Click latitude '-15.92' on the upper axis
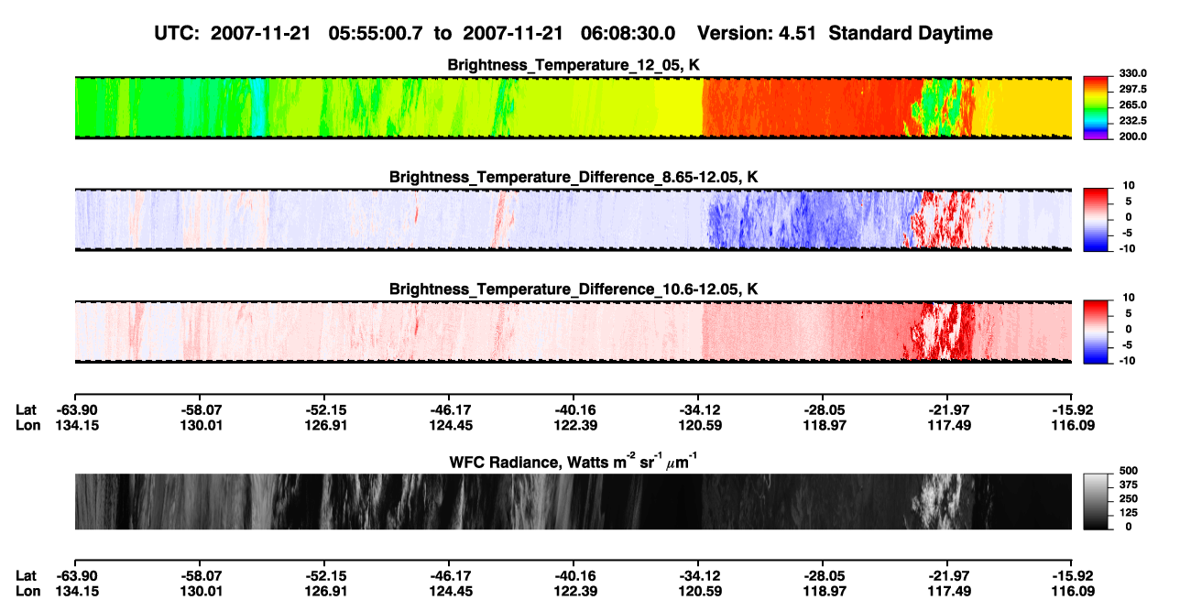Screen dimensions: 1191x611 (x=1073, y=410)
